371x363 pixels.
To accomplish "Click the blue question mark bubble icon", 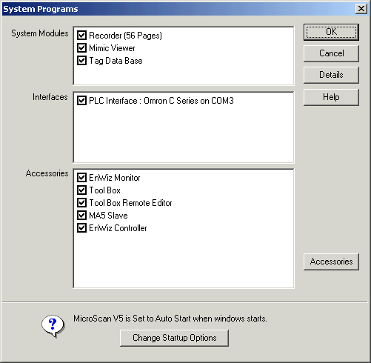I will point(53,326).
